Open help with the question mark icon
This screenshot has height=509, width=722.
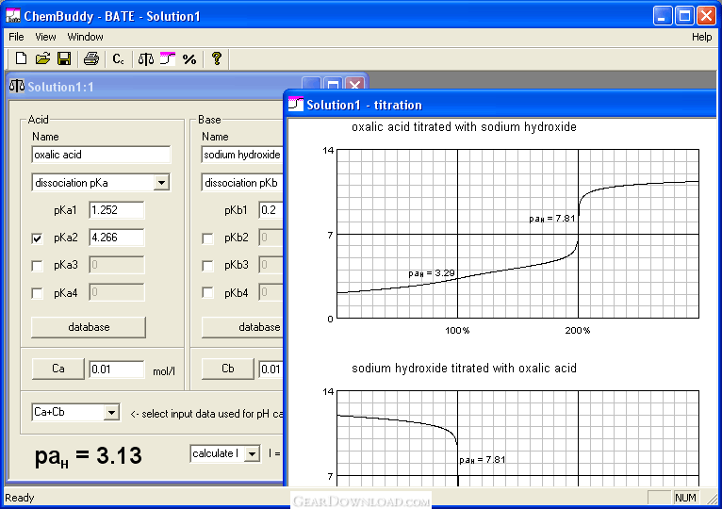(x=217, y=58)
